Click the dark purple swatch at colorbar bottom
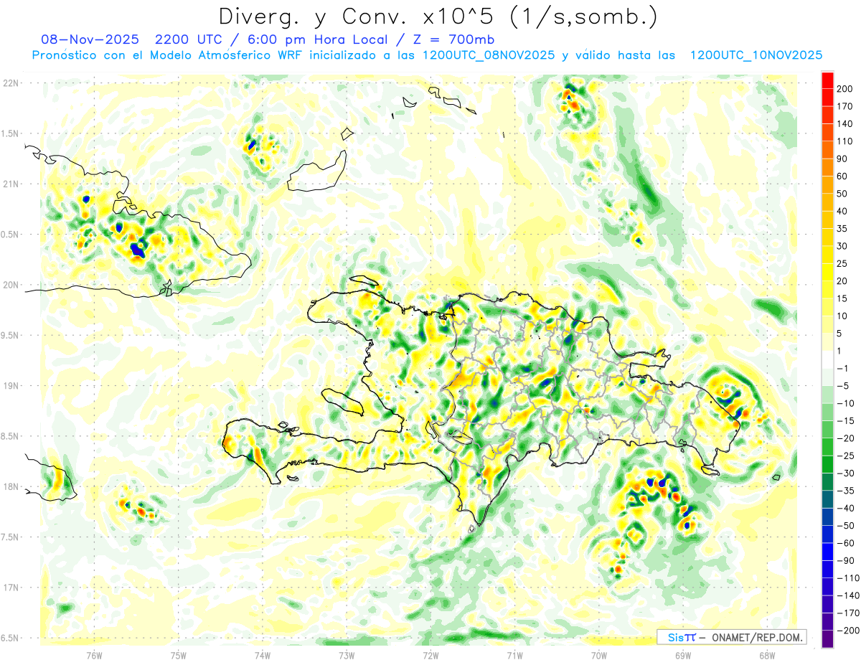The image size is (861, 665). point(827,639)
